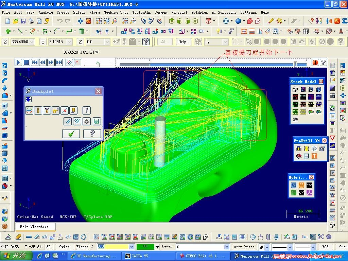Image resolution: width=348 pixels, height=261 pixels.
Task: Toggle Quick verify boot icon in Backplot
Action: 73,110
